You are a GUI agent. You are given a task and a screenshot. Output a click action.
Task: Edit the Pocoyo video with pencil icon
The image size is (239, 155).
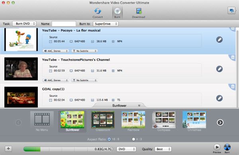pyautogui.click(x=219, y=40)
